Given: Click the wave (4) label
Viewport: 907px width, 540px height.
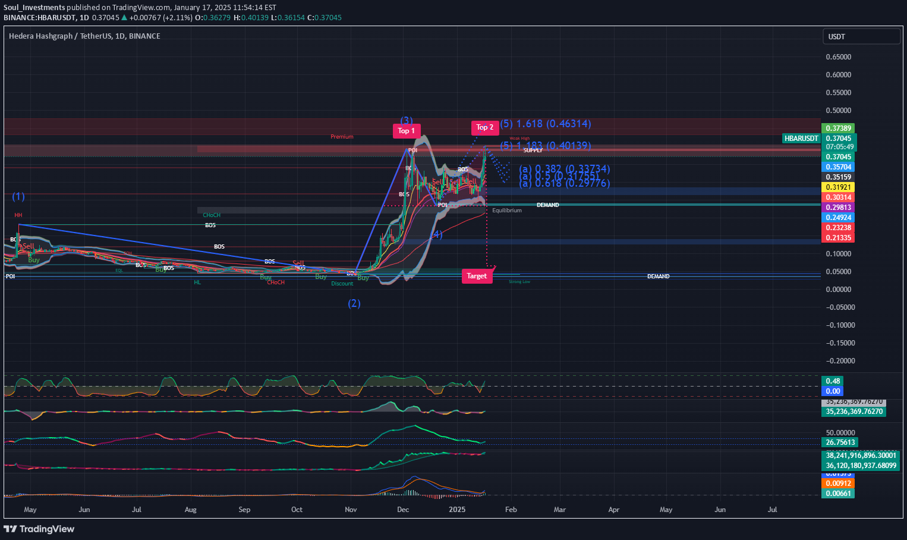Looking at the screenshot, I should pos(436,235).
